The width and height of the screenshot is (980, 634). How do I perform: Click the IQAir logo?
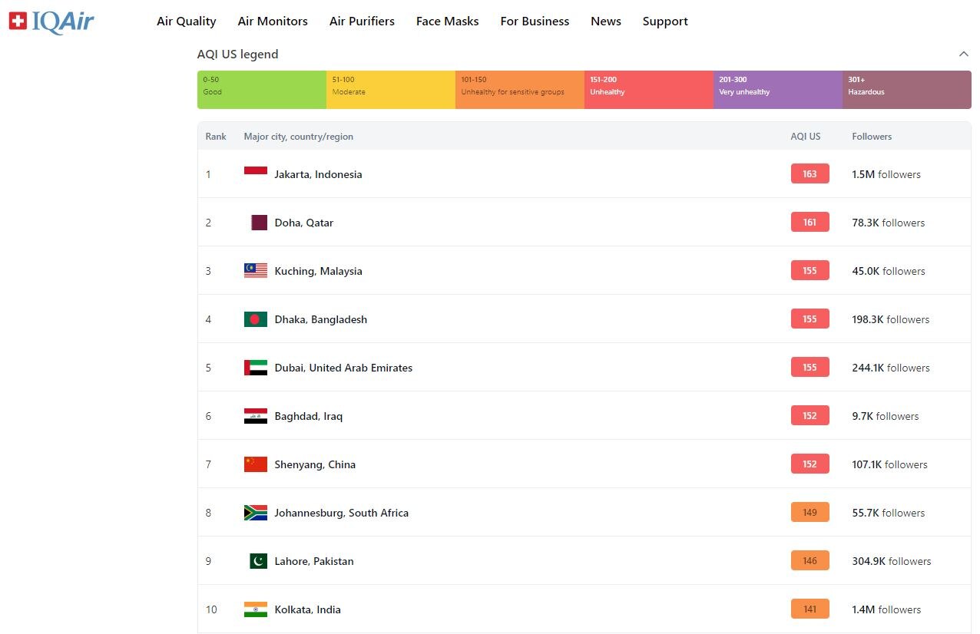click(x=51, y=21)
